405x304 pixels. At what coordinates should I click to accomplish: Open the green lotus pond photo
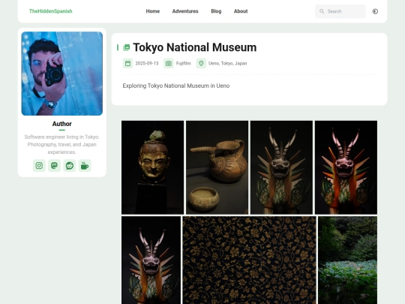tap(348, 260)
